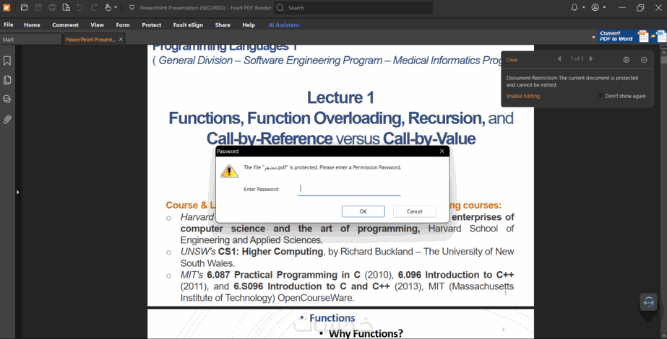Open the tab list dropdown arrow near Convert banner
The width and height of the screenshot is (667, 339).
pos(593,38)
